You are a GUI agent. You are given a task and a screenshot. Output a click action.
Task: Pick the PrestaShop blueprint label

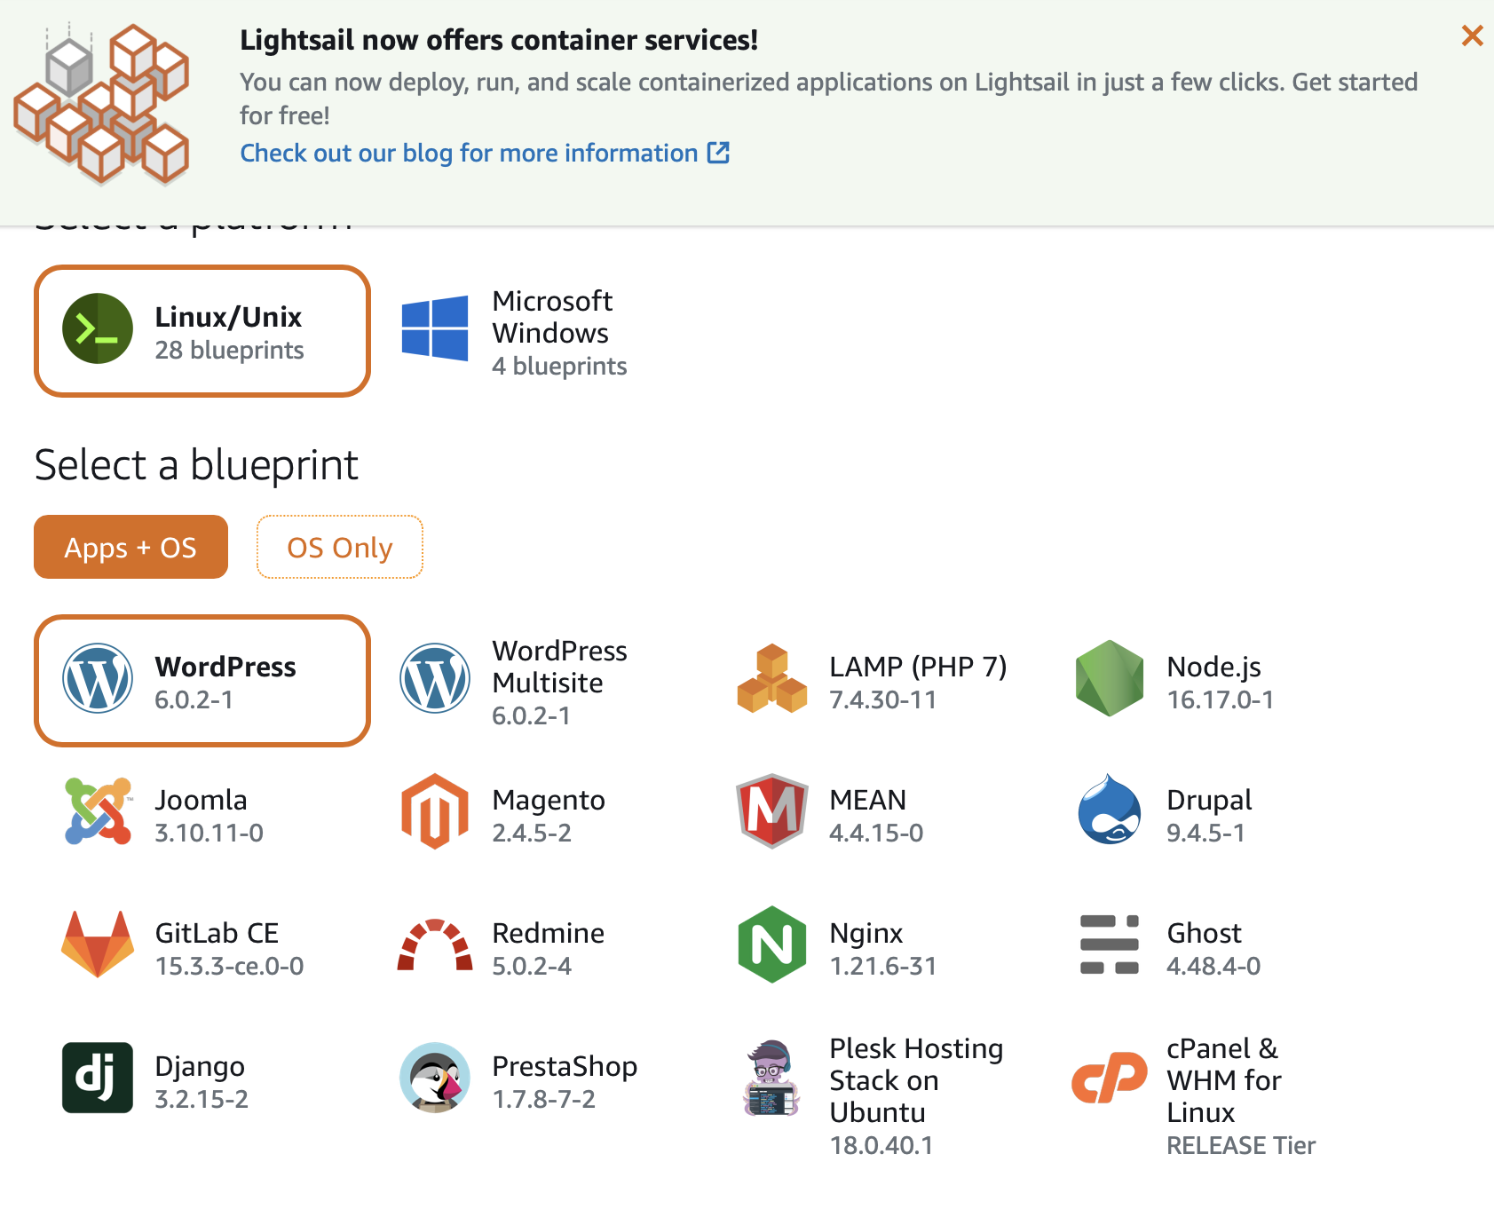pos(565,1066)
